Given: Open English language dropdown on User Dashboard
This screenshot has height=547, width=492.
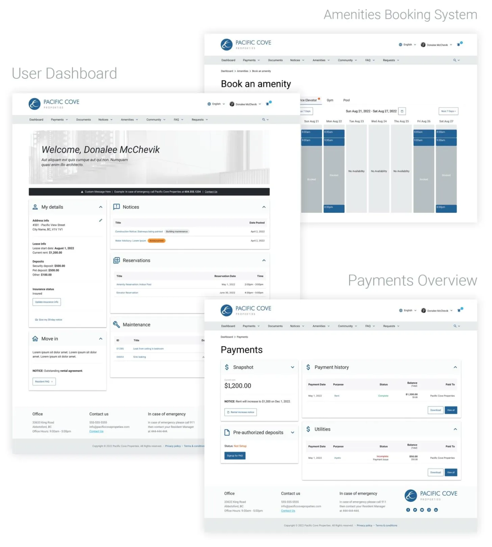Looking at the screenshot, I should coord(216,104).
